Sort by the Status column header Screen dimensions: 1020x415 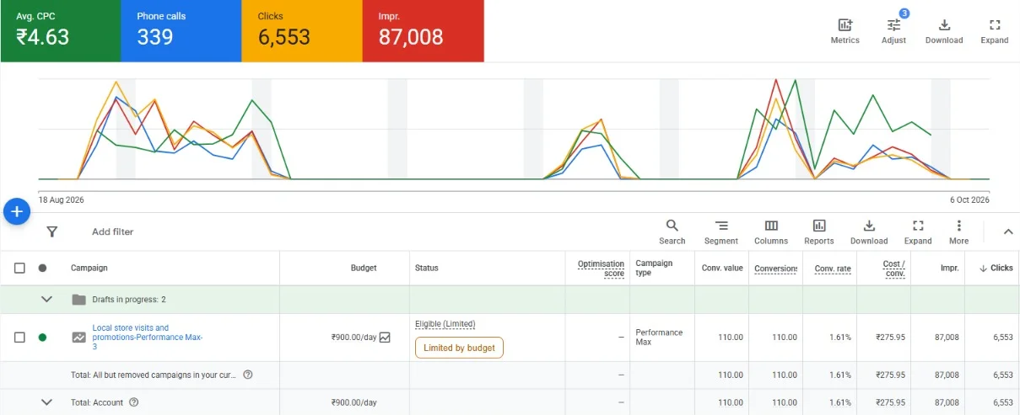coord(426,268)
